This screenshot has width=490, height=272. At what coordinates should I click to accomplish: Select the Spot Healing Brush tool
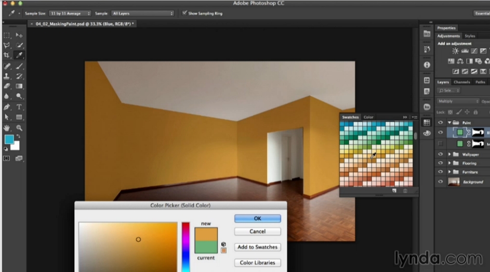[7, 66]
